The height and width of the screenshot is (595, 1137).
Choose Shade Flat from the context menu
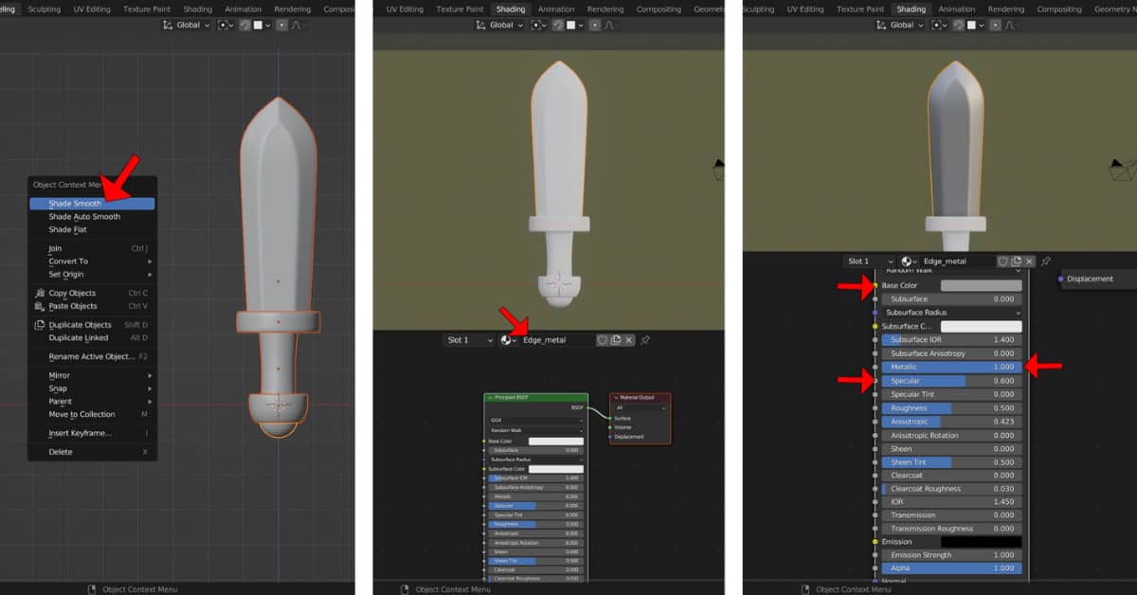(74, 229)
